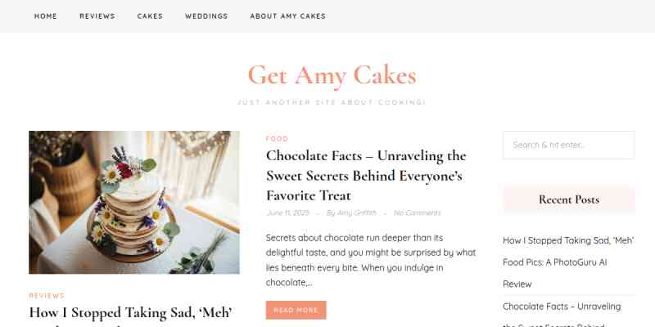The image size is (655, 327).
Task: Open the WEDDINGS navigation page
Action: point(206,16)
